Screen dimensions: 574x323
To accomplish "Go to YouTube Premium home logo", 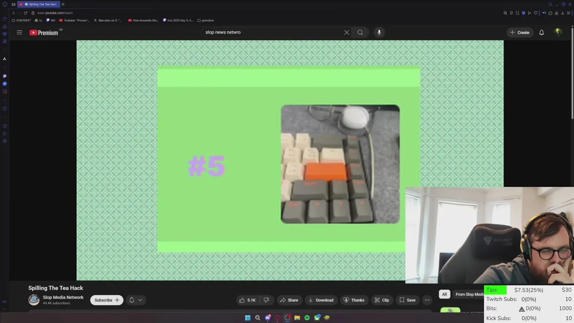I will (x=44, y=32).
